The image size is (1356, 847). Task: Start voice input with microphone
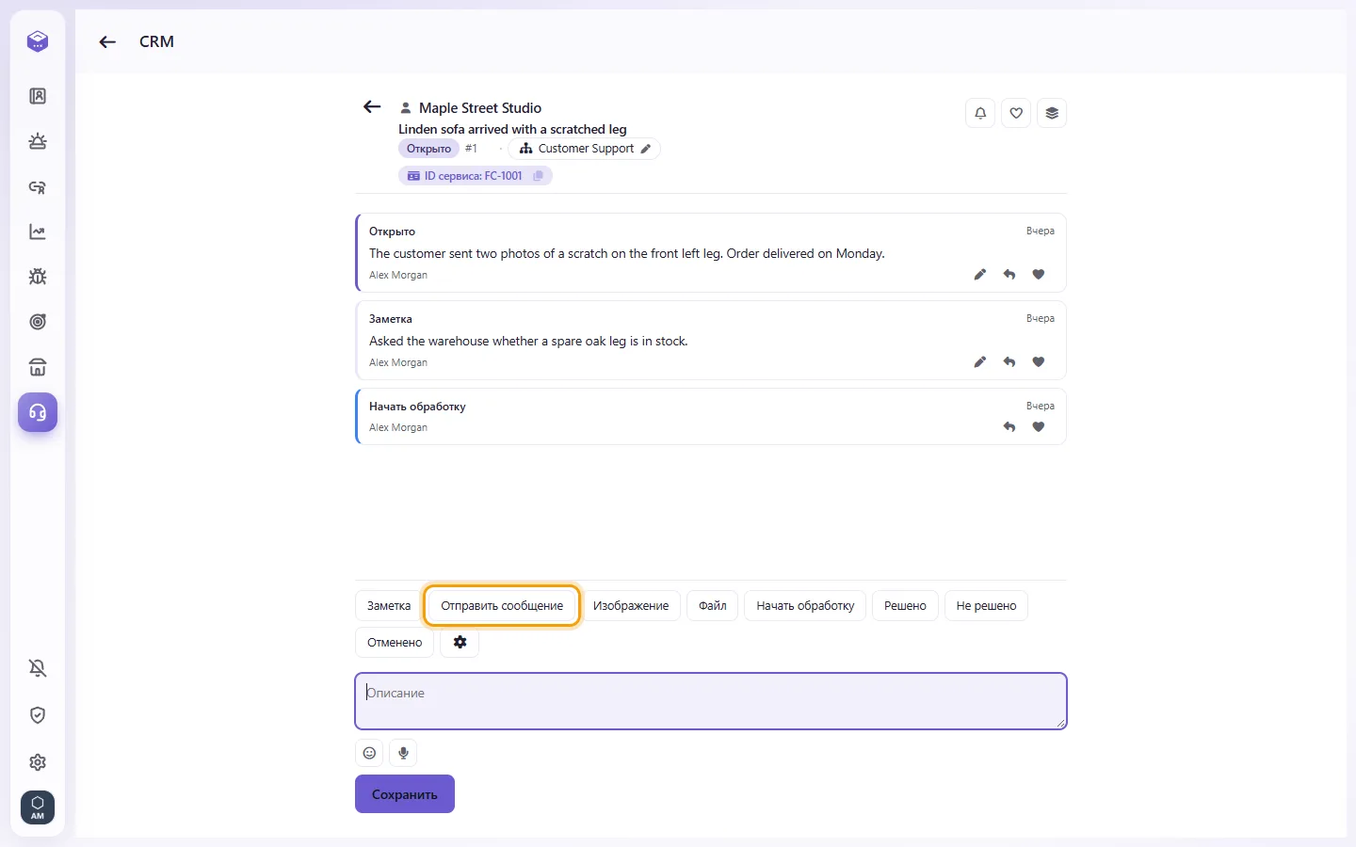pos(403,753)
